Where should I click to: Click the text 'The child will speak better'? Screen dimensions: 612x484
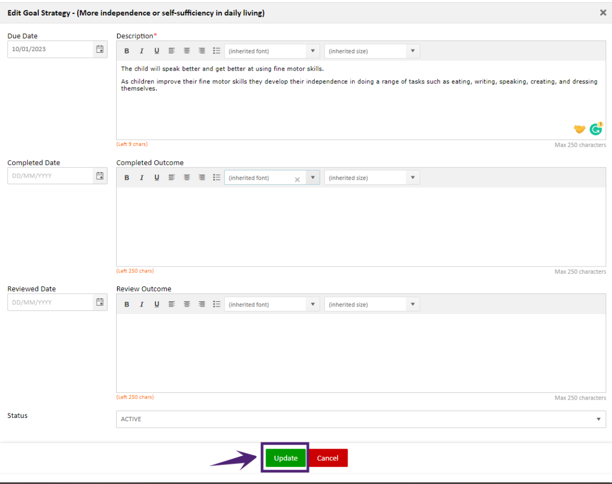tap(161, 69)
